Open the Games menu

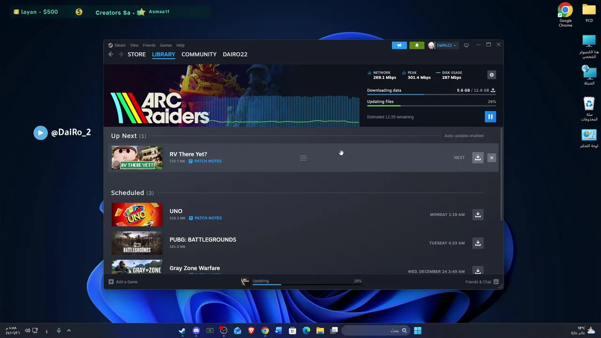point(166,45)
